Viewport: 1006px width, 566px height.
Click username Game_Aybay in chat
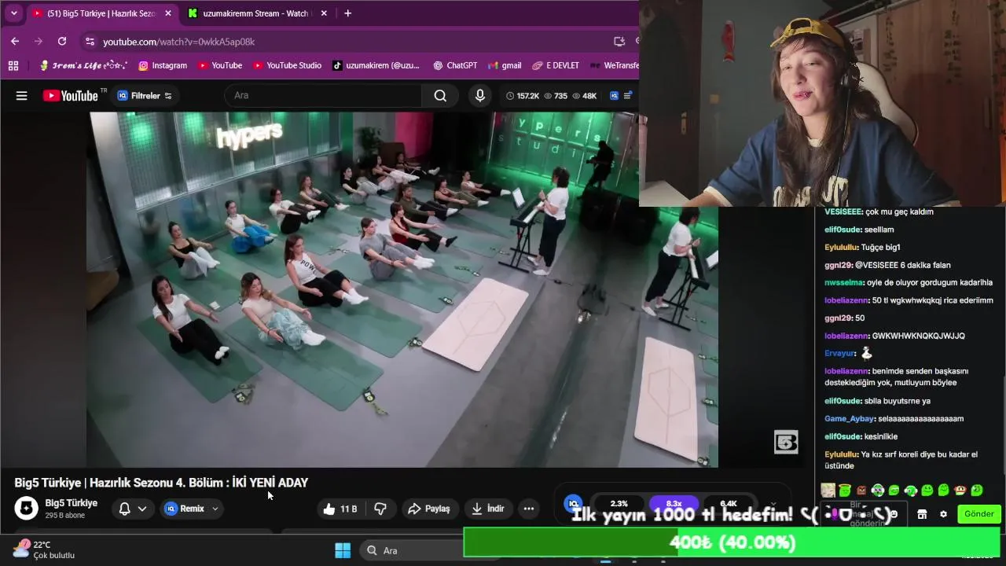click(x=849, y=419)
